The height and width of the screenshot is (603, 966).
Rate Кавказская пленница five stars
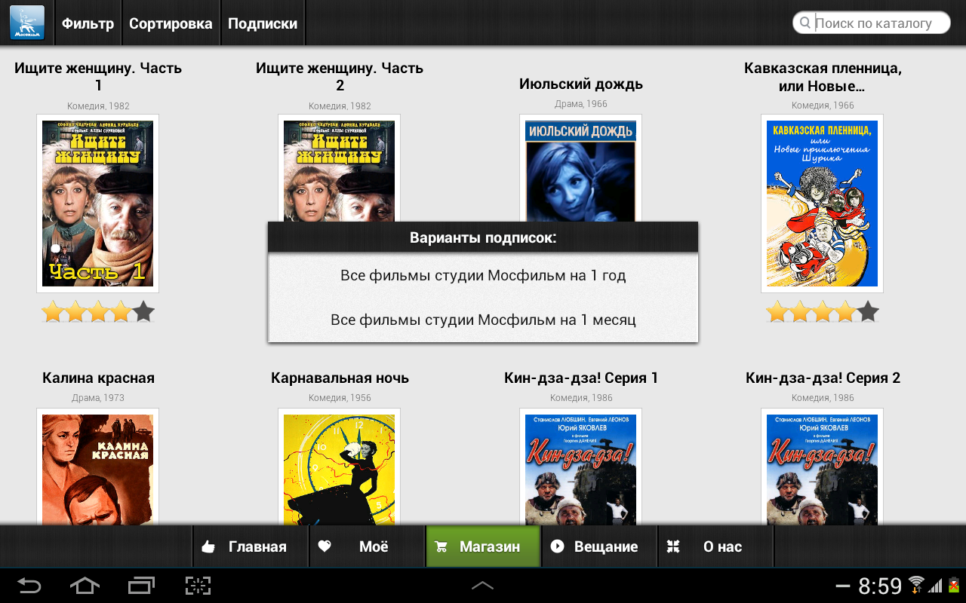click(868, 311)
